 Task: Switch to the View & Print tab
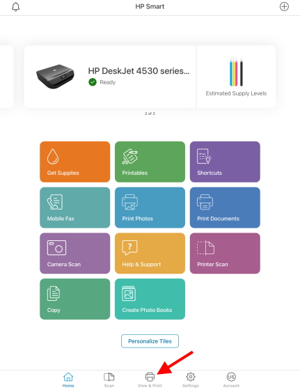click(x=150, y=380)
